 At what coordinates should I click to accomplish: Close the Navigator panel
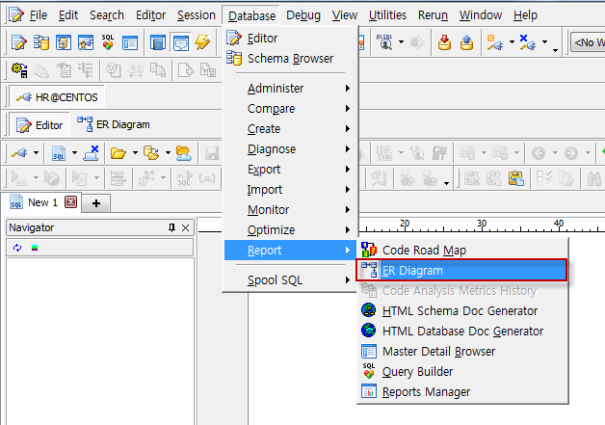tap(186, 227)
